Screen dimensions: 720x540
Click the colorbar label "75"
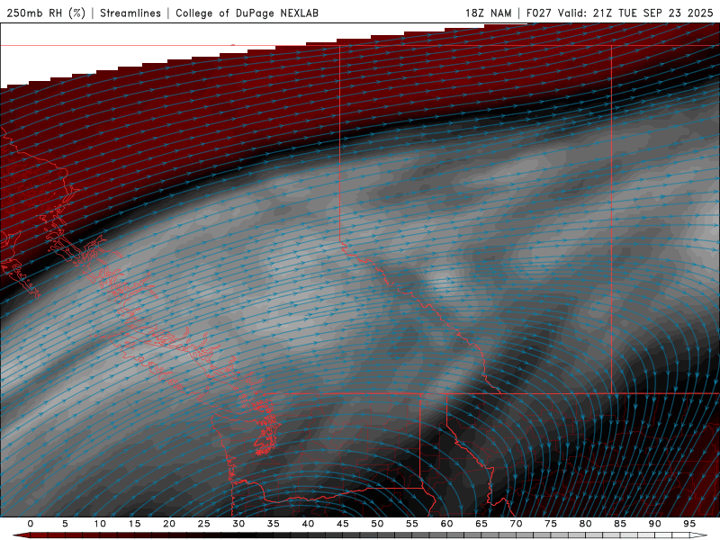551,524
